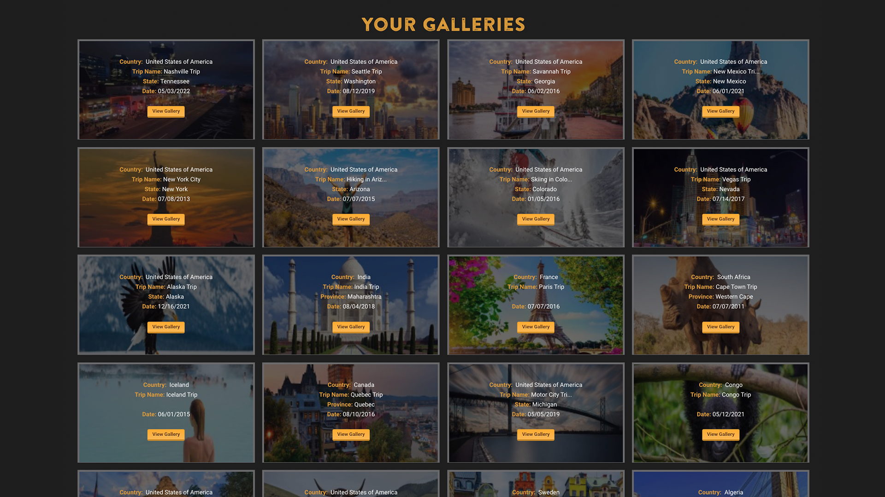Image resolution: width=885 pixels, height=497 pixels.
Task: View the Alaska Trip gallery
Action: [x=166, y=327]
